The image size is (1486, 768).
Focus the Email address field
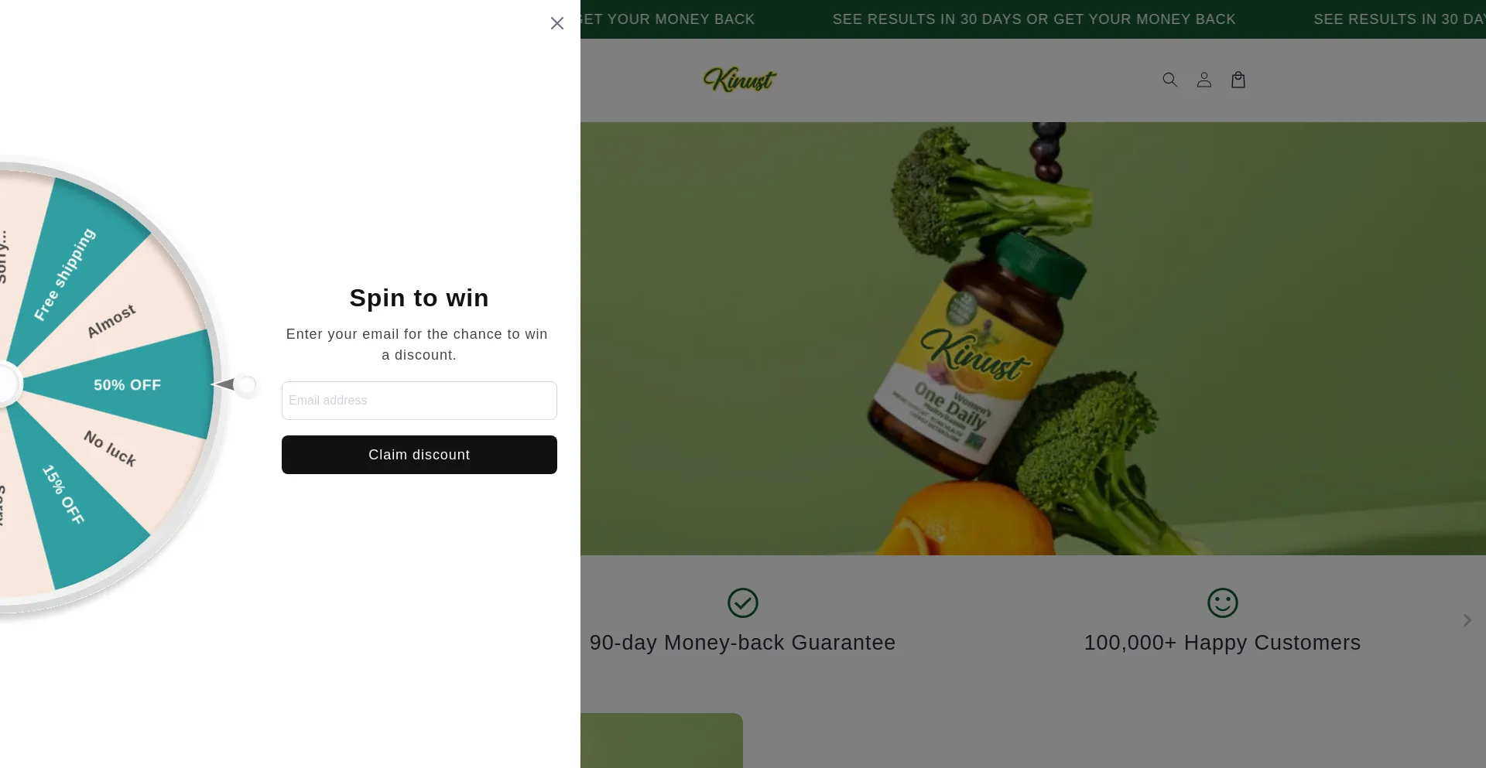point(419,401)
